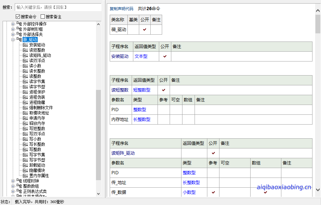Click the 长整数型 type link for 内存地址

142,119
